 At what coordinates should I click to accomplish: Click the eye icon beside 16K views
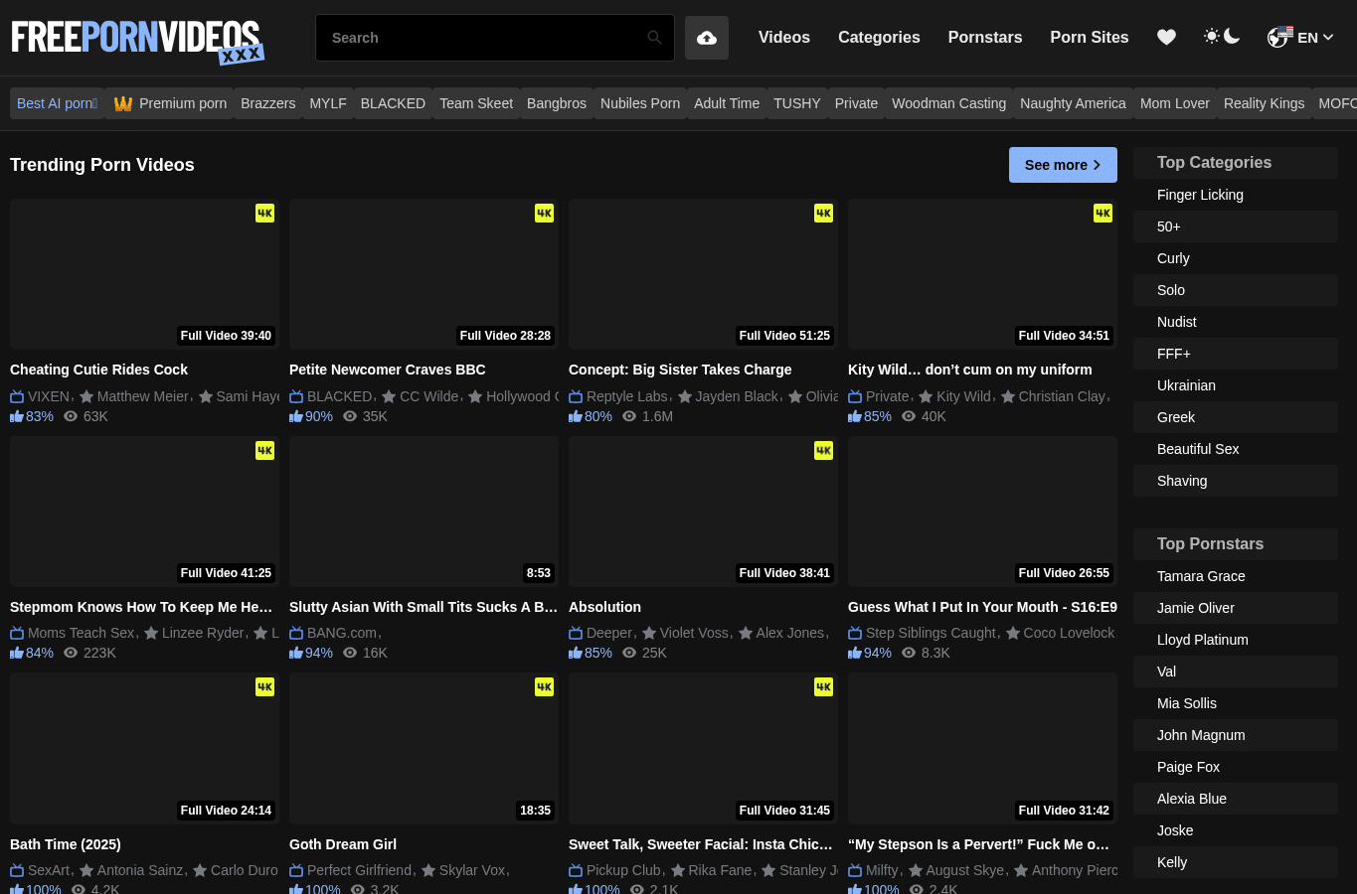pos(350,653)
